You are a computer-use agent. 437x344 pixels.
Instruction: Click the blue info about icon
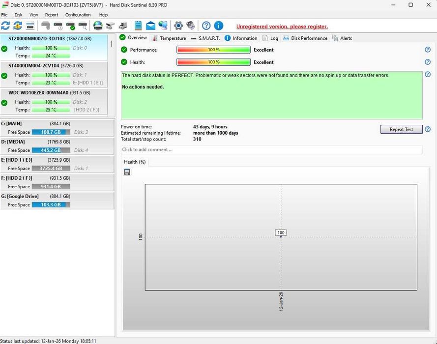point(218,26)
